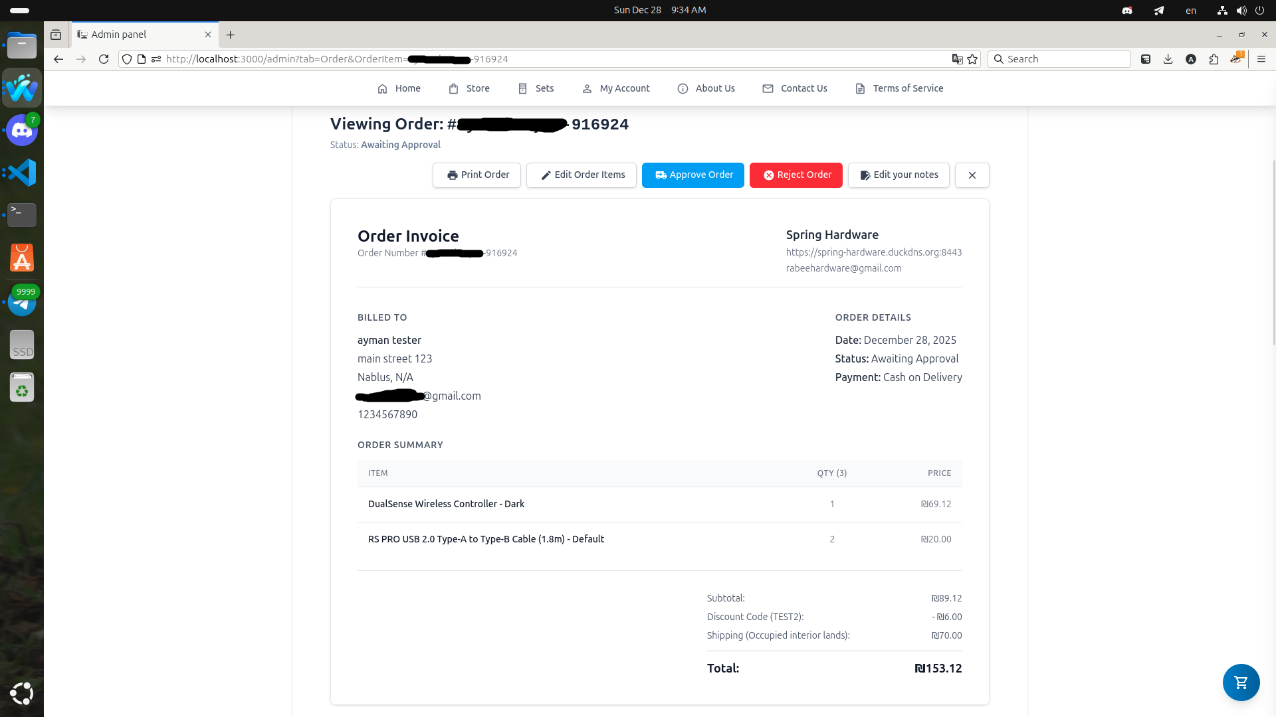
Task: Toggle the bookmark star in the address bar
Action: pyautogui.click(x=973, y=59)
